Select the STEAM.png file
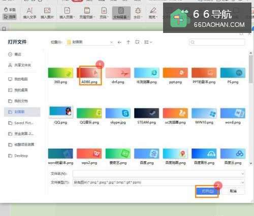This screenshot has width=254, height=216. click(147, 116)
